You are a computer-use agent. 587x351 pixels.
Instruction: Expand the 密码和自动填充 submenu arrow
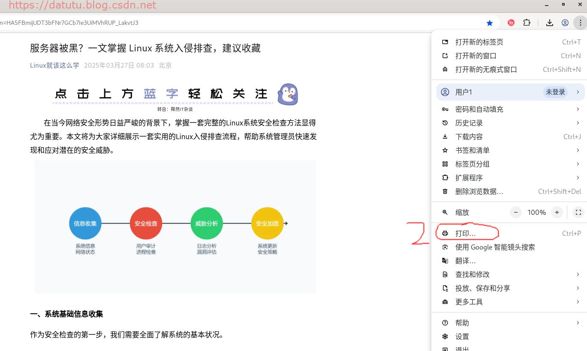click(578, 109)
